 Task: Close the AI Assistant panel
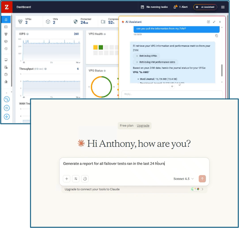pyautogui.click(x=220, y=22)
